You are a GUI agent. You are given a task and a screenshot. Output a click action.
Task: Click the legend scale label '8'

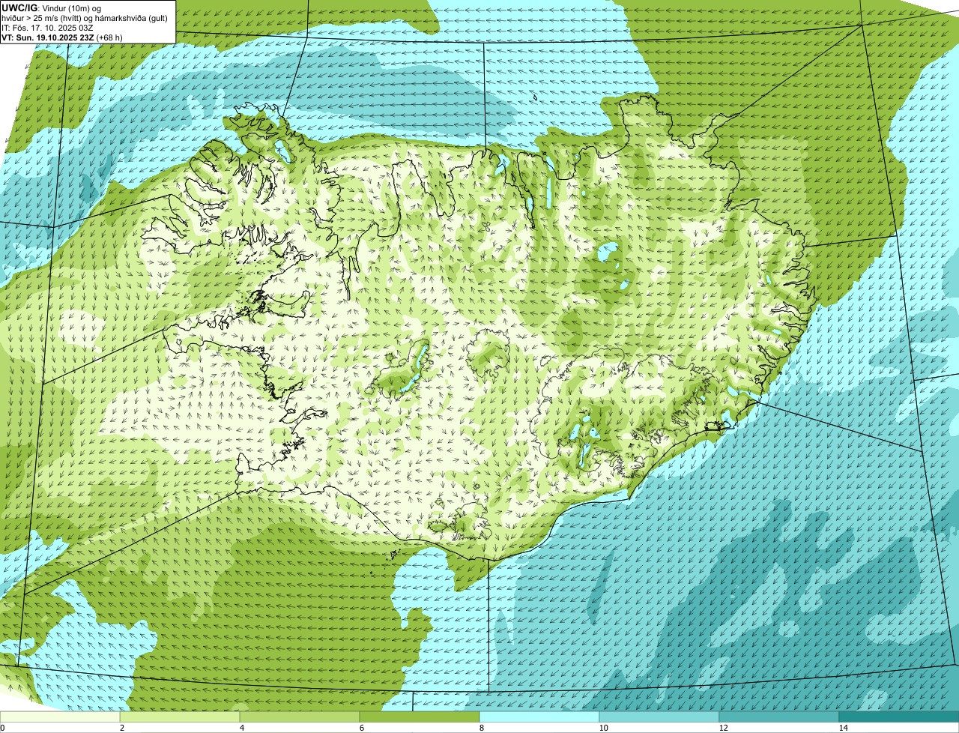tap(481, 728)
